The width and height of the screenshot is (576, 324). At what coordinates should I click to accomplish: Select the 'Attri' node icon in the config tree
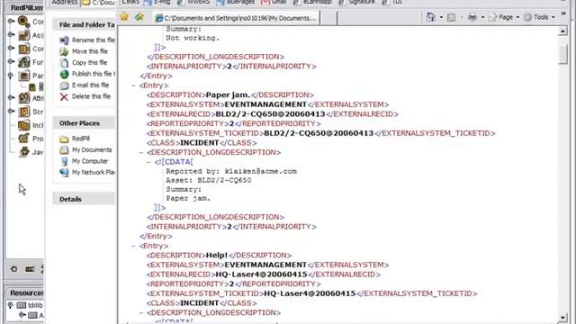coord(24,98)
